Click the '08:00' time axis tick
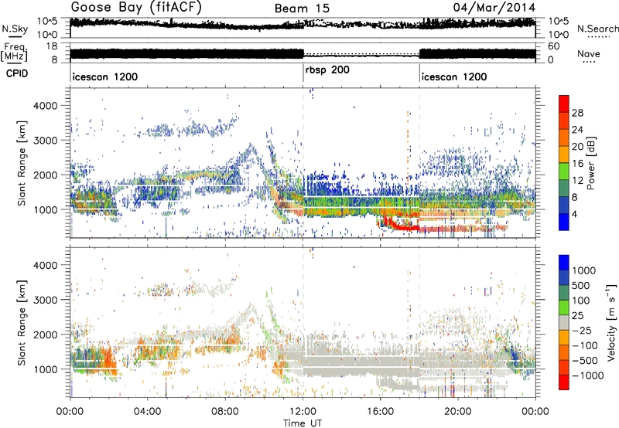The height and width of the screenshot is (428, 619). point(225,412)
